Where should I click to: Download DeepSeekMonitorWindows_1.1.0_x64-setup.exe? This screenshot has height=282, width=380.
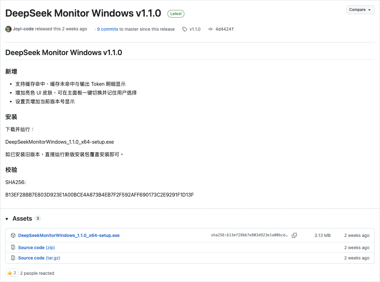click(69, 235)
